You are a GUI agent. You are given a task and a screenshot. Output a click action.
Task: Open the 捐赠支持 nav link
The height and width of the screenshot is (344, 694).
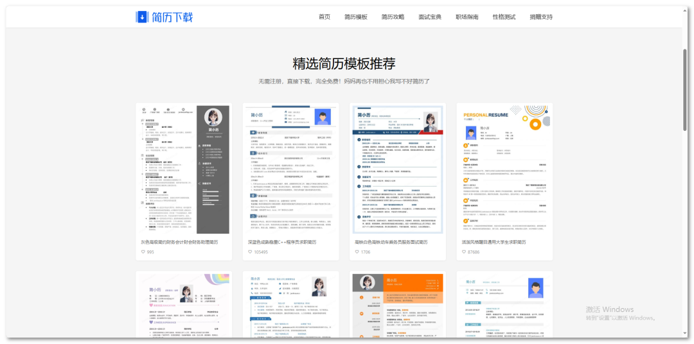541,17
